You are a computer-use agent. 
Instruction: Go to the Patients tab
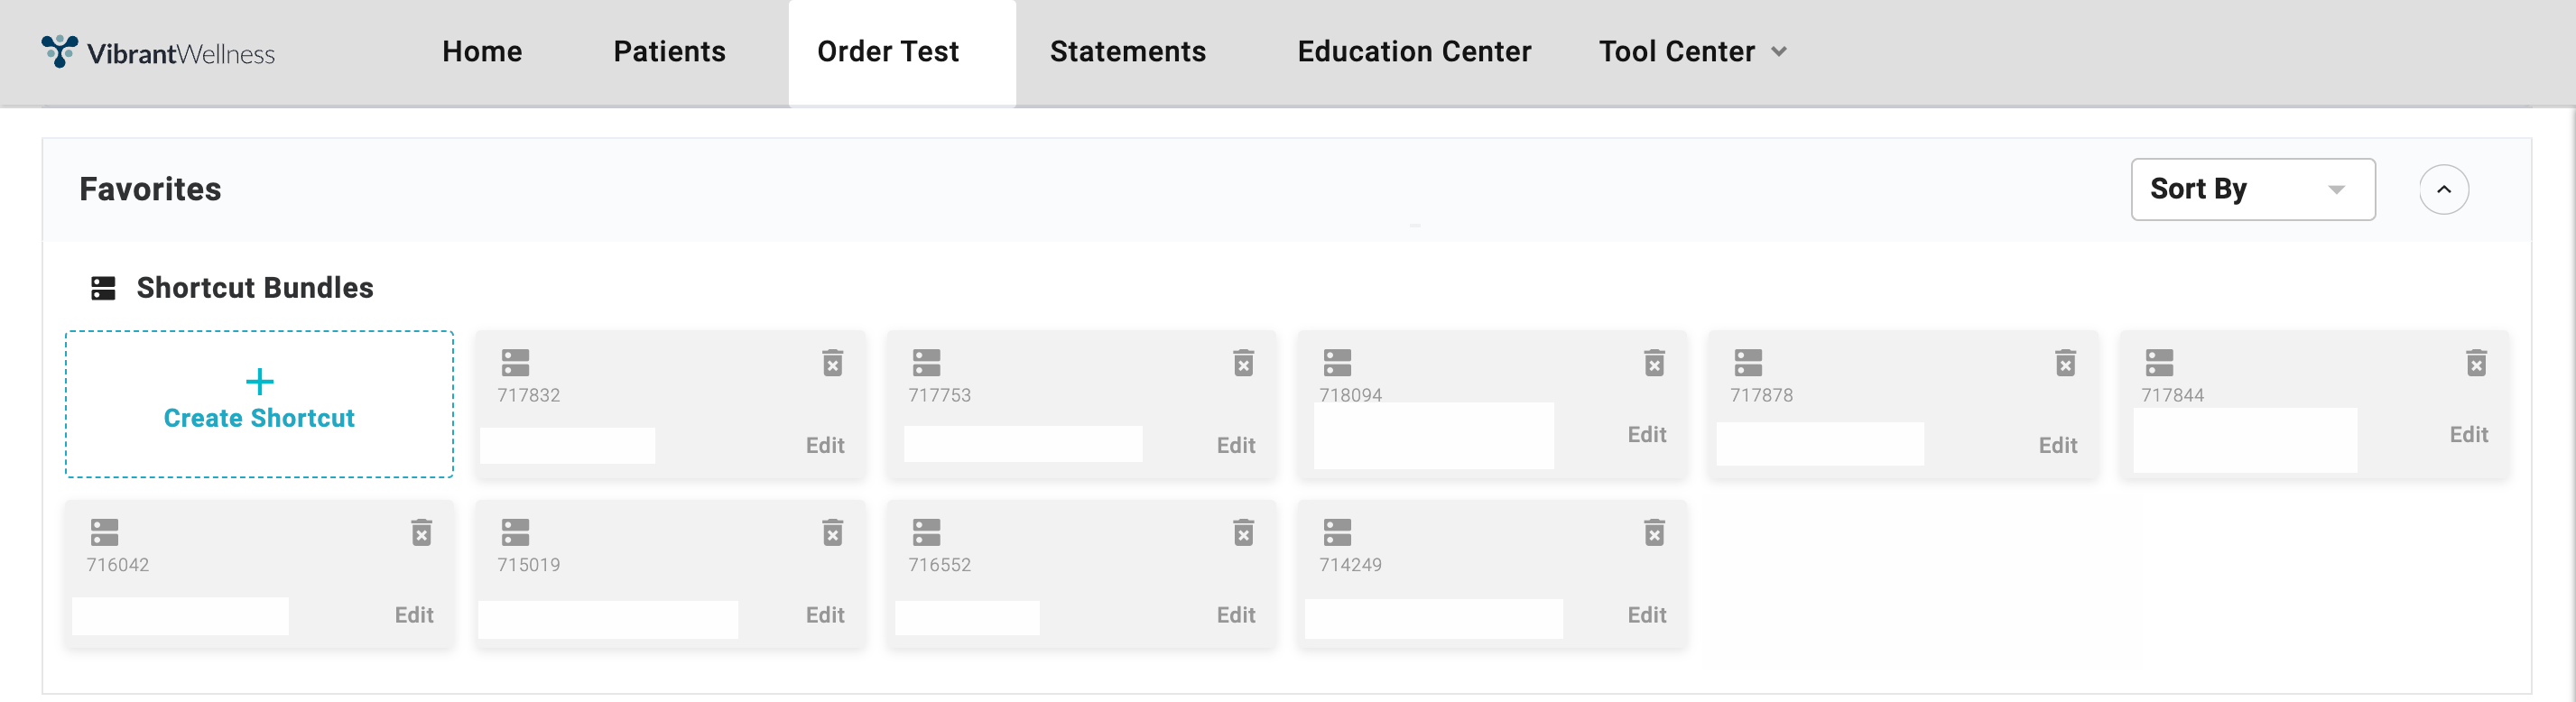(669, 52)
